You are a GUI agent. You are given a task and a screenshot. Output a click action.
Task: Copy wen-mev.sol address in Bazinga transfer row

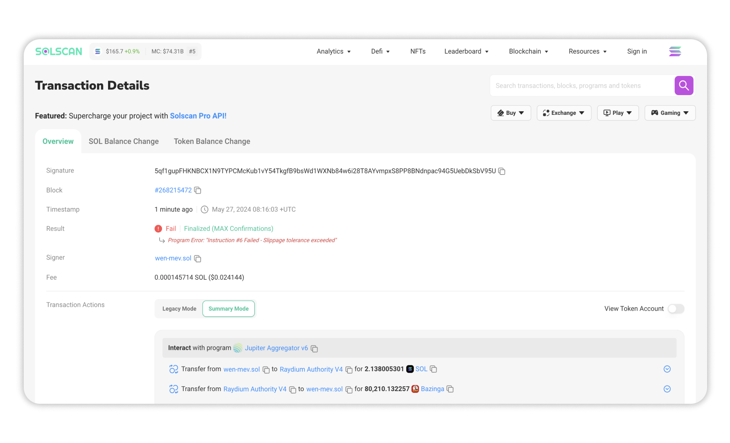coord(349,390)
